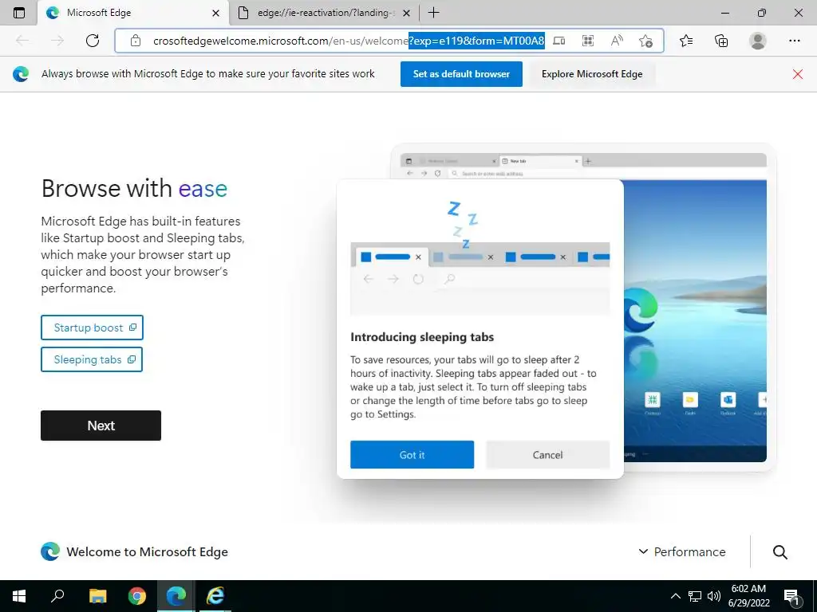Viewport: 817px width, 612px height.
Task: Open the tab actions menu icon
Action: tap(19, 13)
